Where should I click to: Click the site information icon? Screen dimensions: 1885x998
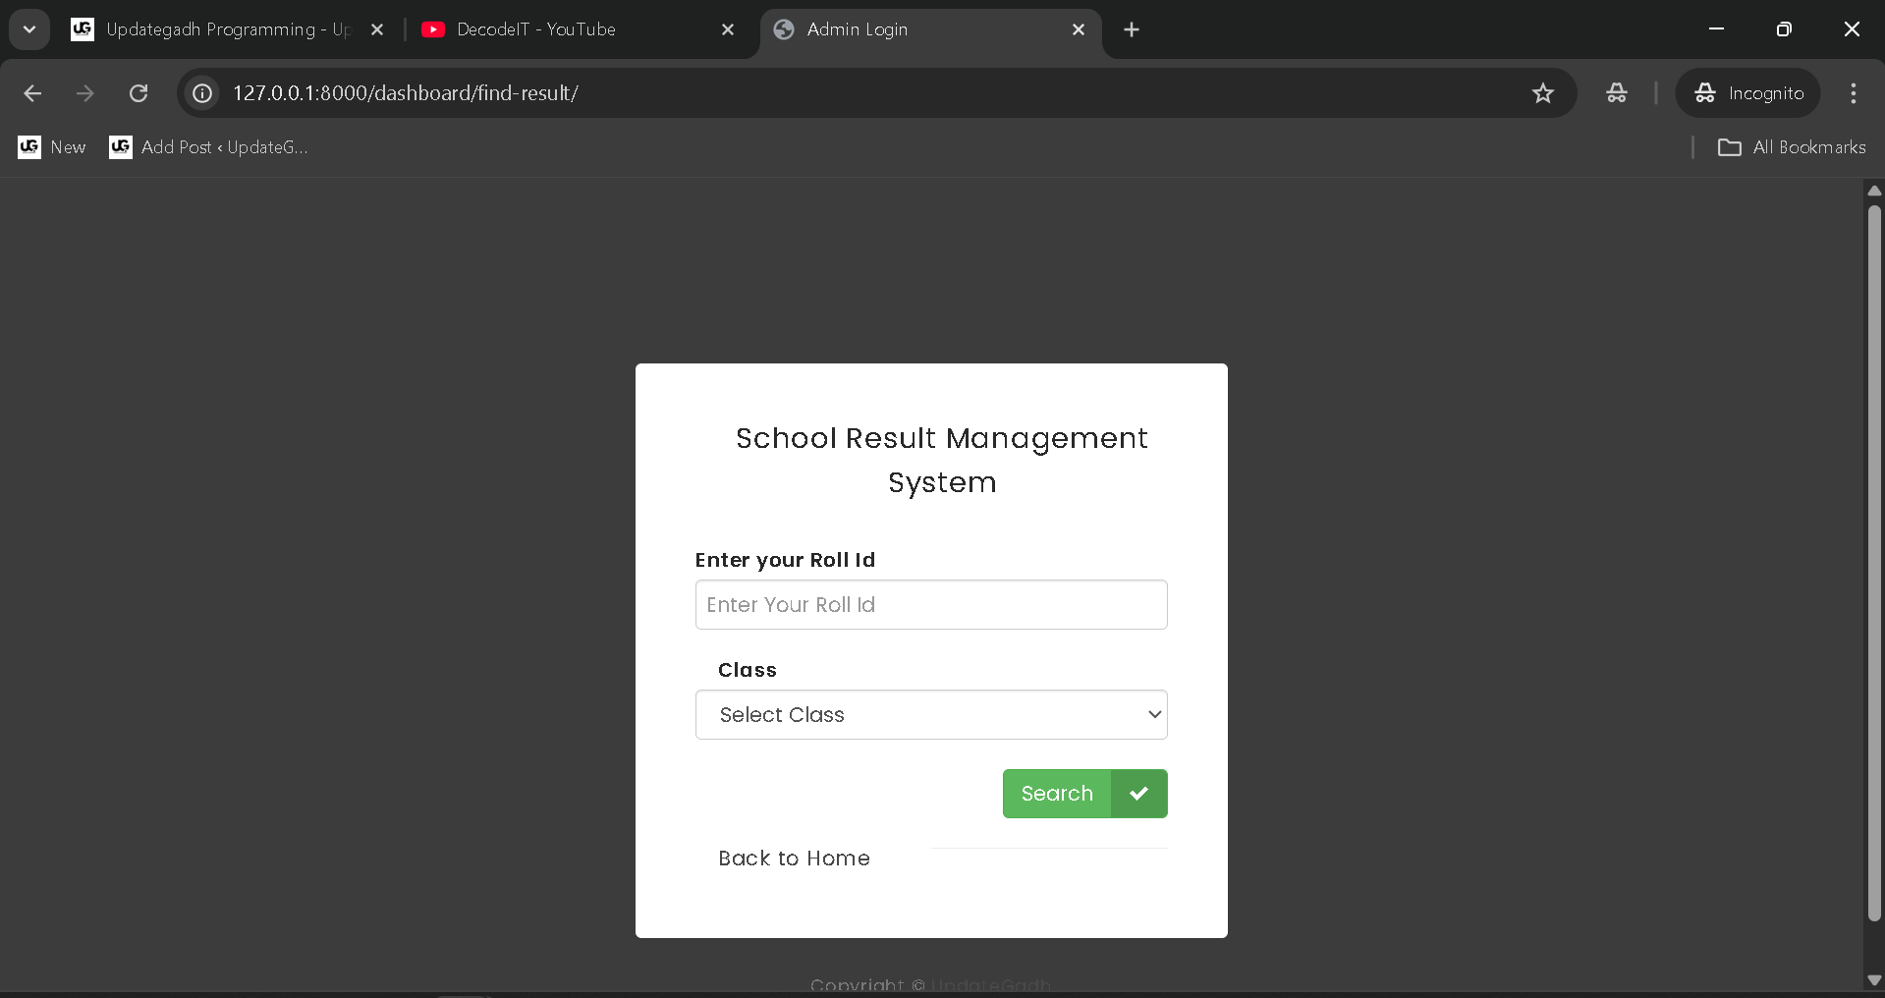pyautogui.click(x=202, y=93)
